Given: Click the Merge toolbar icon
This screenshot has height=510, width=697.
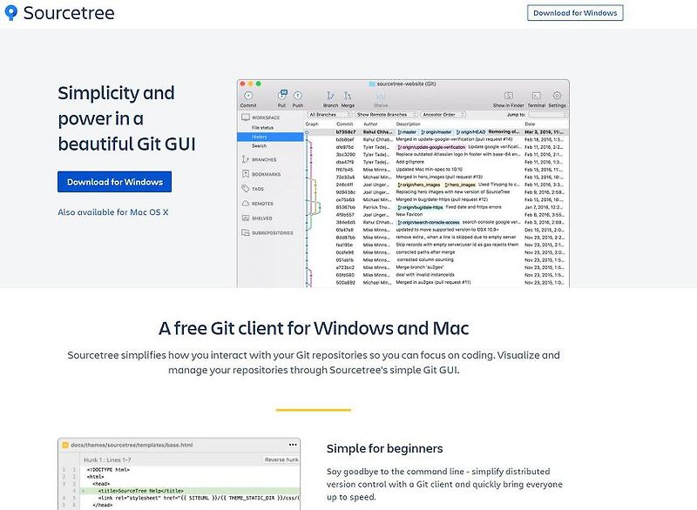Looking at the screenshot, I should 348,96.
